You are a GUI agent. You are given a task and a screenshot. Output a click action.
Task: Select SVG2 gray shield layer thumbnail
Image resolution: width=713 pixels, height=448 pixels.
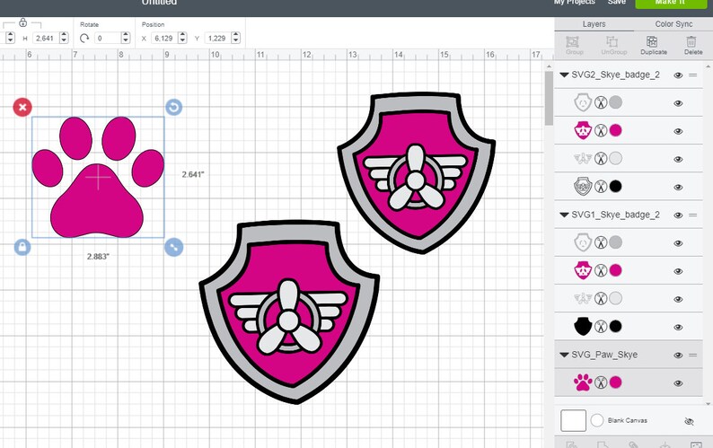[583, 102]
